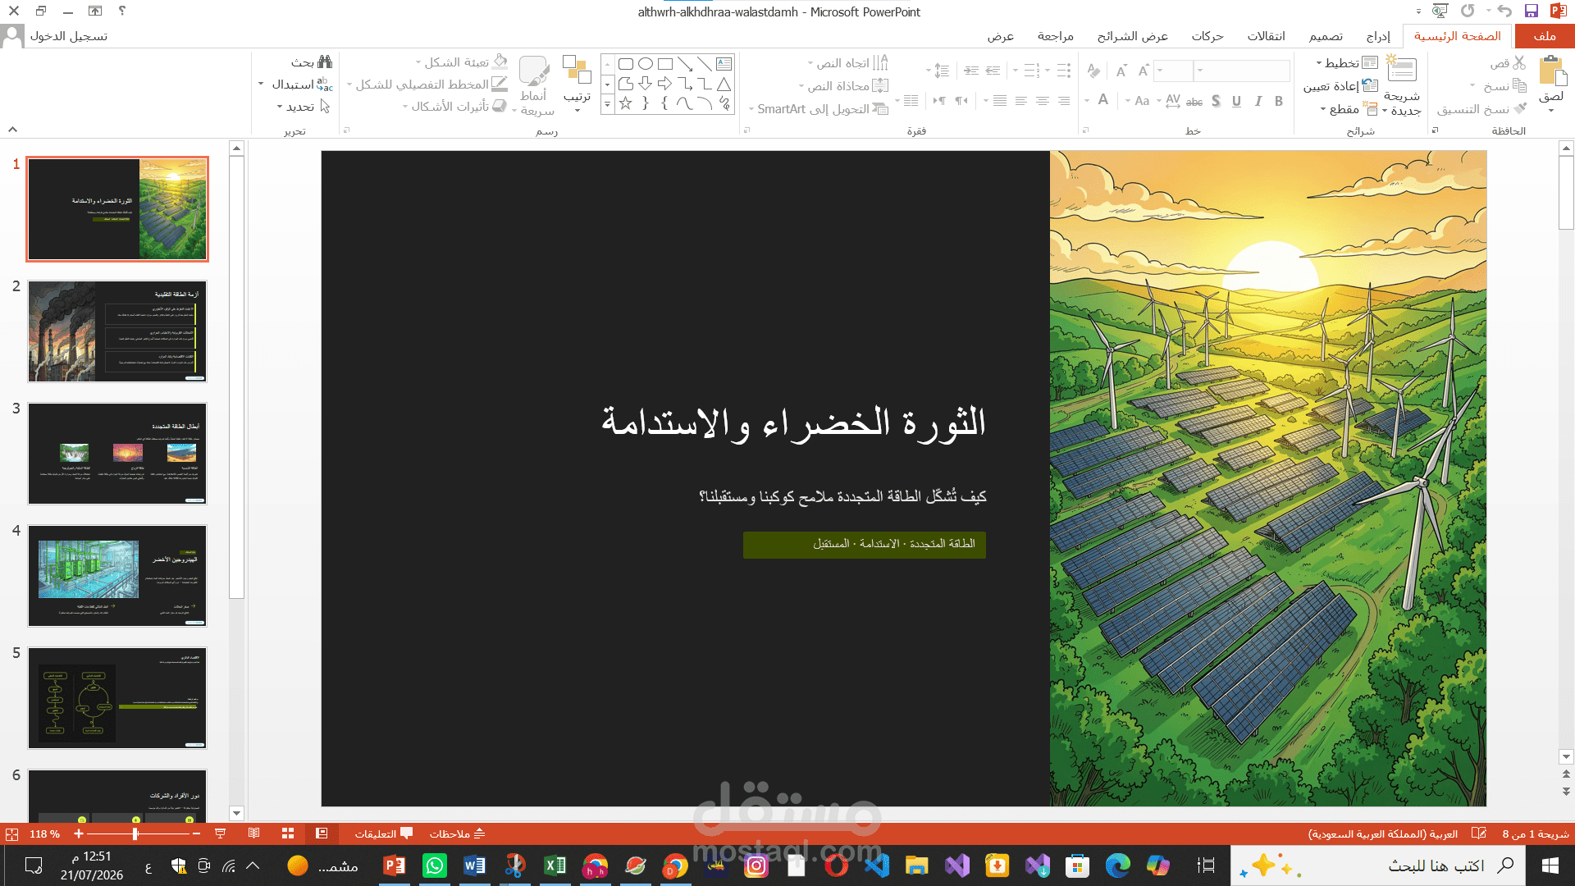Click the Clear All Formatting icon

1093,71
